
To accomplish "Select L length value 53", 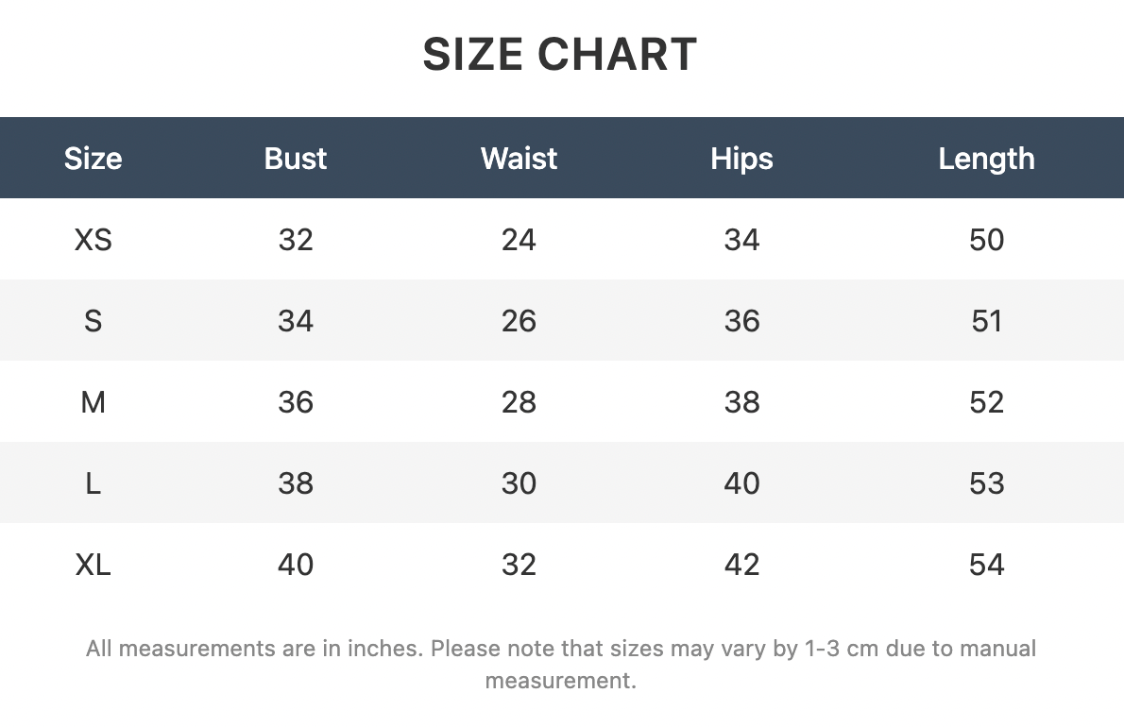I will tap(986, 482).
